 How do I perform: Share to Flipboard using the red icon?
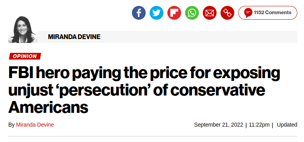[174, 13]
